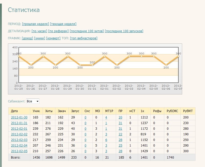Viewport: 205px width, 167px height.
Task: Open the 2012-02-05 date link
Action: click(19, 151)
